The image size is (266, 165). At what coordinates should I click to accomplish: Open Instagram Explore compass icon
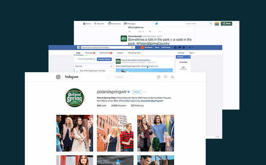[x=159, y=77]
